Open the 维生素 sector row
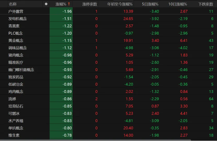 (x=109, y=135)
